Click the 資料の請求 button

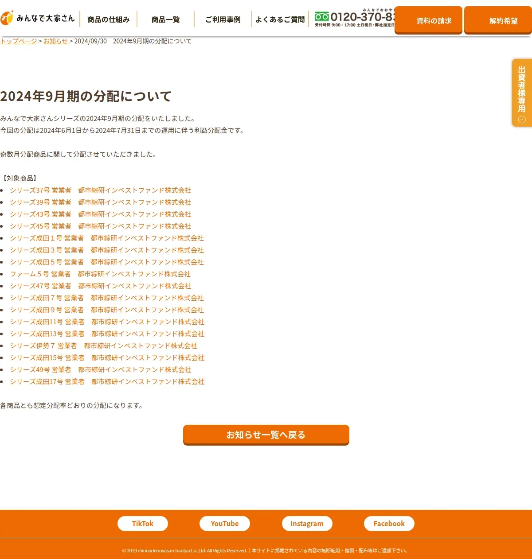click(428, 20)
